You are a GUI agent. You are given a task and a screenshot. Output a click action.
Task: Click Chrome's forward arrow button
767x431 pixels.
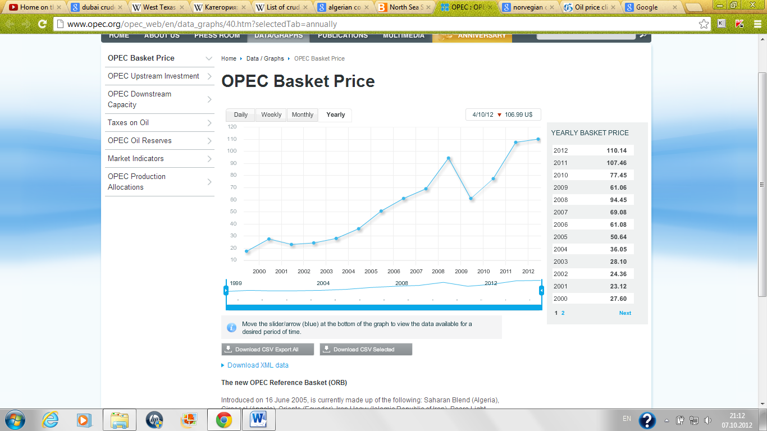tap(25, 24)
